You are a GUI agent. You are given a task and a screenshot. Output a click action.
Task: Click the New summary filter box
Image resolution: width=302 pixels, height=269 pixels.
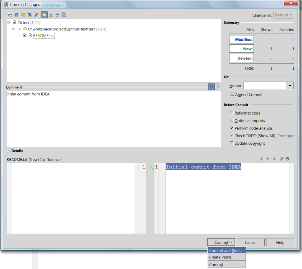(242, 49)
